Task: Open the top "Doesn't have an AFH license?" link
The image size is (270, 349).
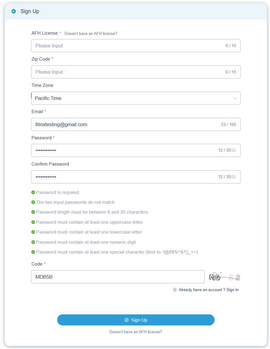Action: tap(91, 34)
